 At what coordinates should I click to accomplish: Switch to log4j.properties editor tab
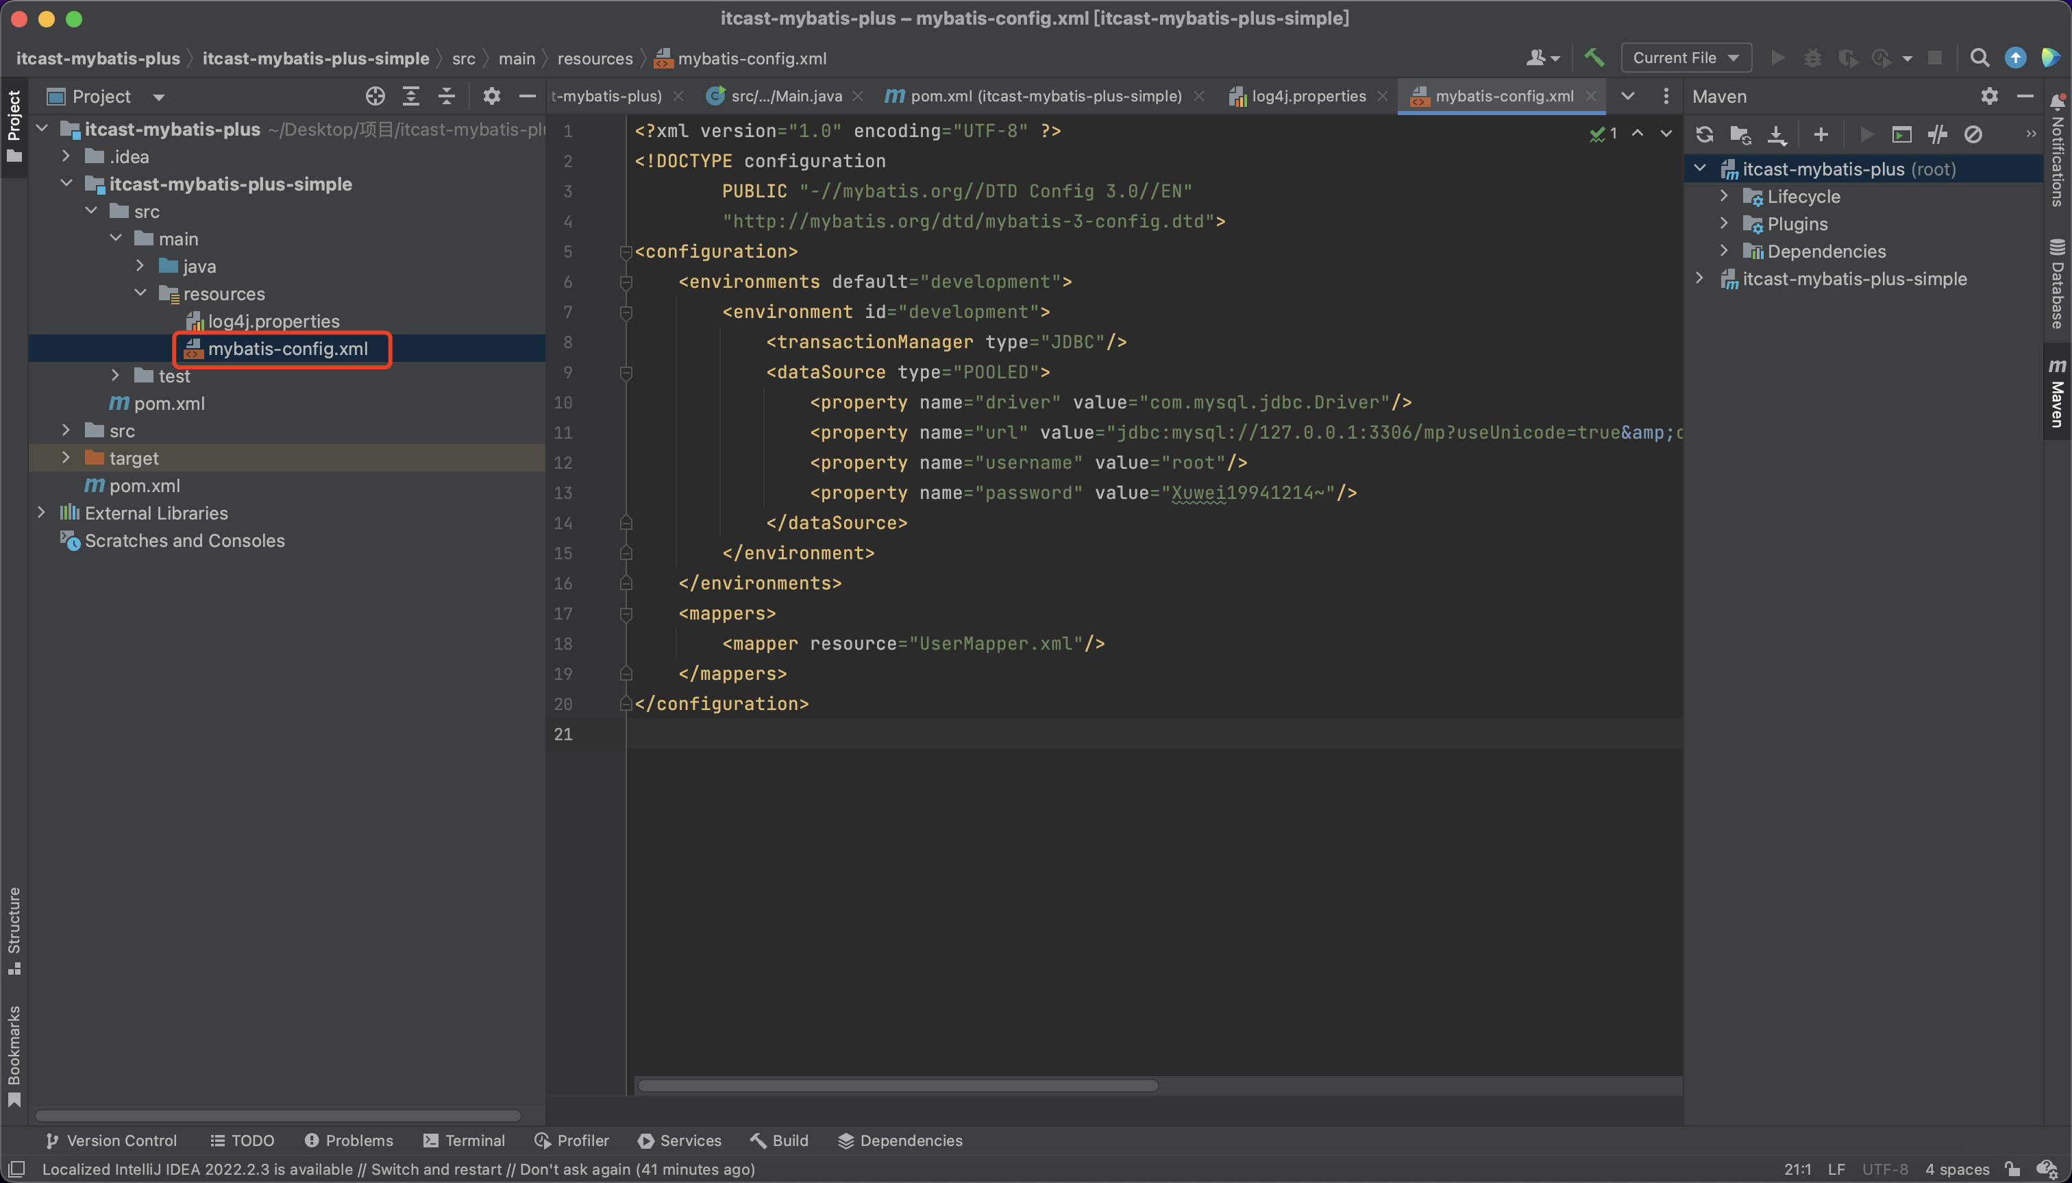(x=1308, y=97)
